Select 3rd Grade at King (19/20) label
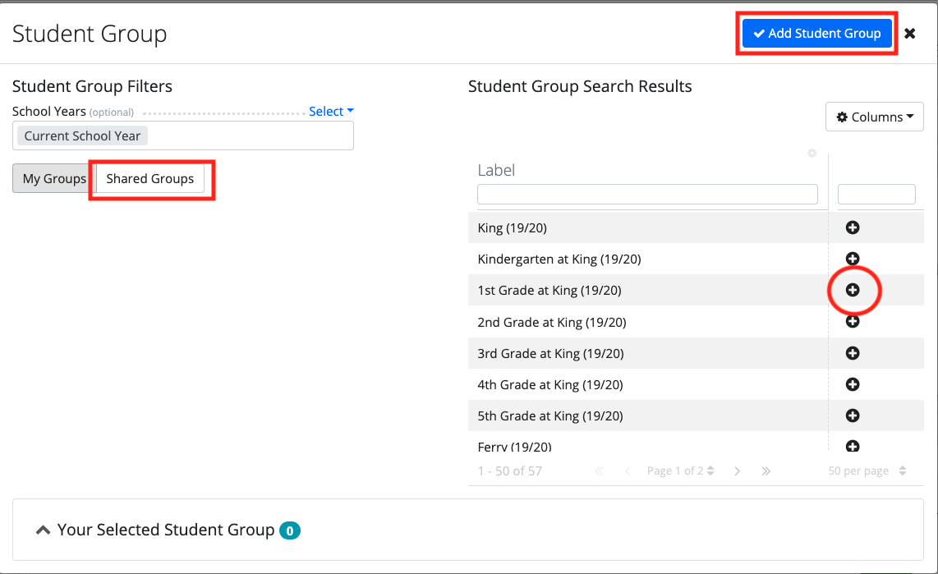The height and width of the screenshot is (574, 938). coord(550,353)
